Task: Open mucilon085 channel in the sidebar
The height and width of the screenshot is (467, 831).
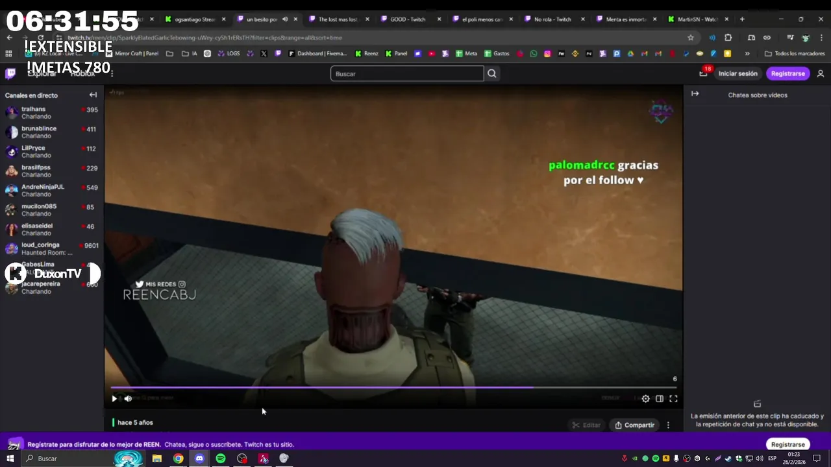Action: pos(52,210)
